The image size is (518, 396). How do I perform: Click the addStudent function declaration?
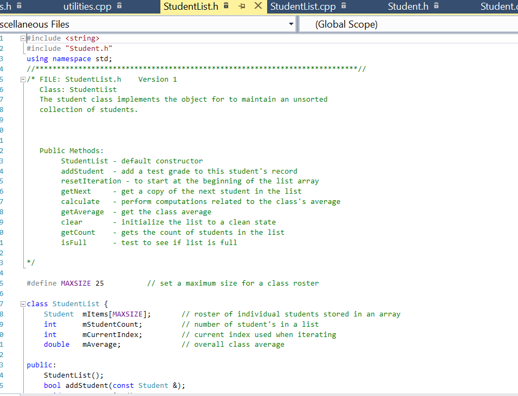(x=115, y=385)
